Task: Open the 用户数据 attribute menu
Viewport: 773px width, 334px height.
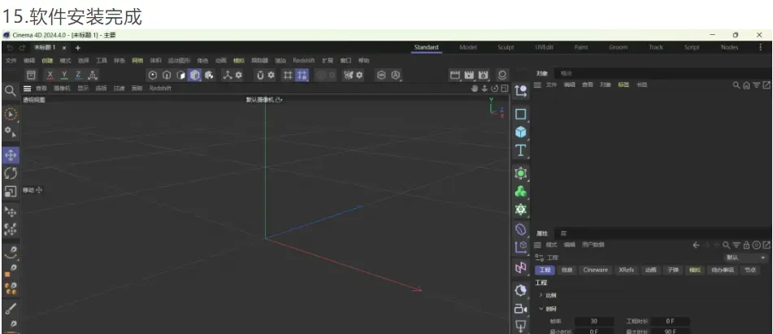Action: [x=593, y=245]
